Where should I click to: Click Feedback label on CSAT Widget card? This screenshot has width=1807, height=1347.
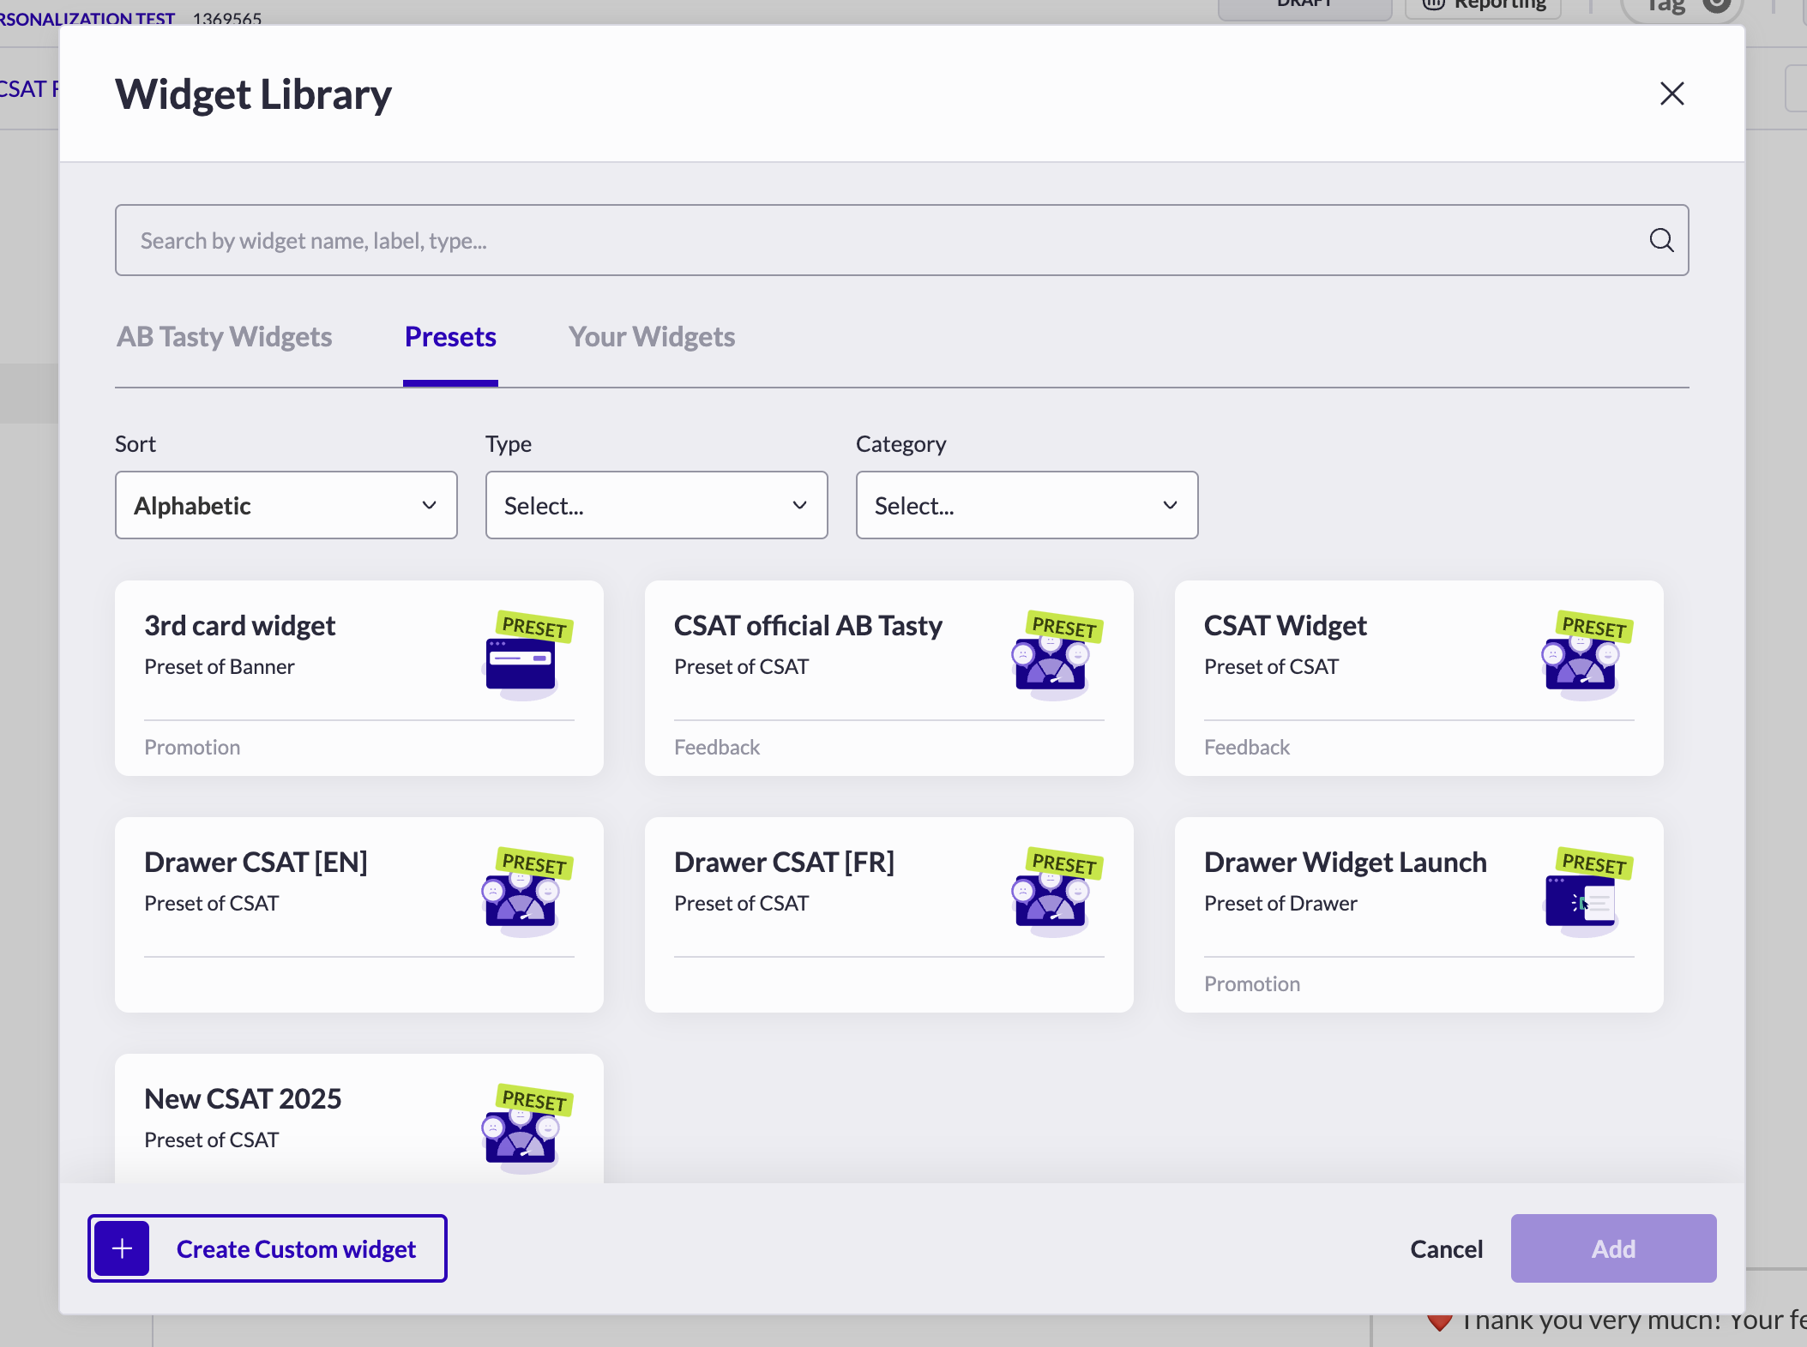[x=1247, y=747]
